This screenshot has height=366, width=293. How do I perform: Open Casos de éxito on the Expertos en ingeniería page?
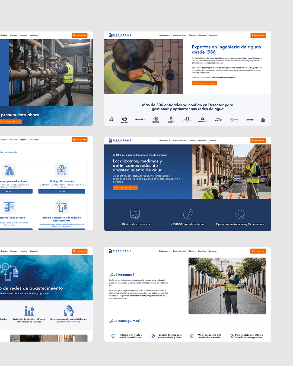point(180,35)
